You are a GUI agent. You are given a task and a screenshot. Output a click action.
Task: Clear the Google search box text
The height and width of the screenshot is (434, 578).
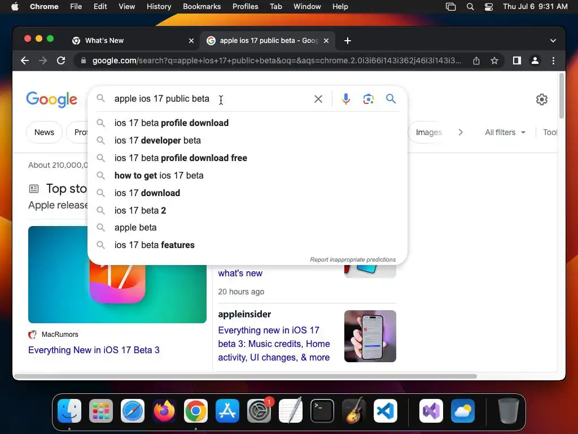pyautogui.click(x=318, y=99)
